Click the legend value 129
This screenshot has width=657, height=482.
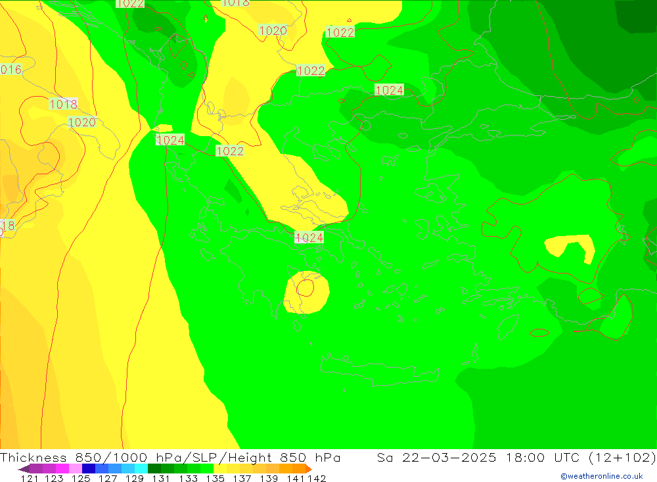[135, 478]
